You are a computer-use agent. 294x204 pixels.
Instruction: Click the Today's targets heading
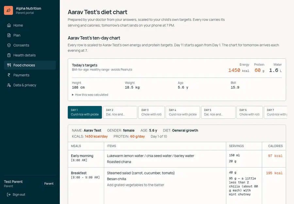click(85, 65)
